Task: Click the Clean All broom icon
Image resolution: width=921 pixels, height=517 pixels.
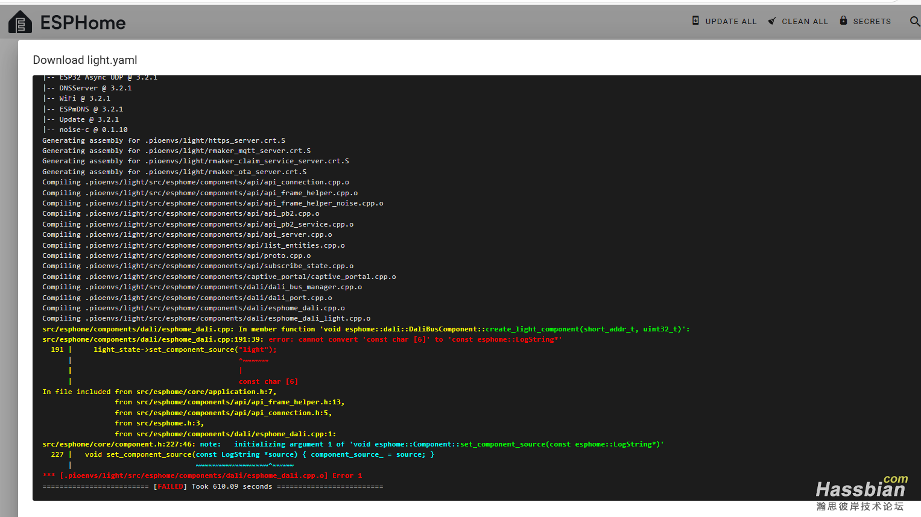Action: [772, 21]
